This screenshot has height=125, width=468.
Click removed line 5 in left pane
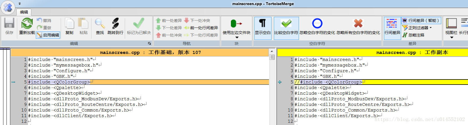click(148, 82)
